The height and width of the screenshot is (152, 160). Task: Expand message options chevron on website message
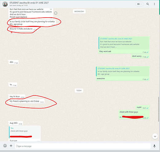tap(51, 9)
